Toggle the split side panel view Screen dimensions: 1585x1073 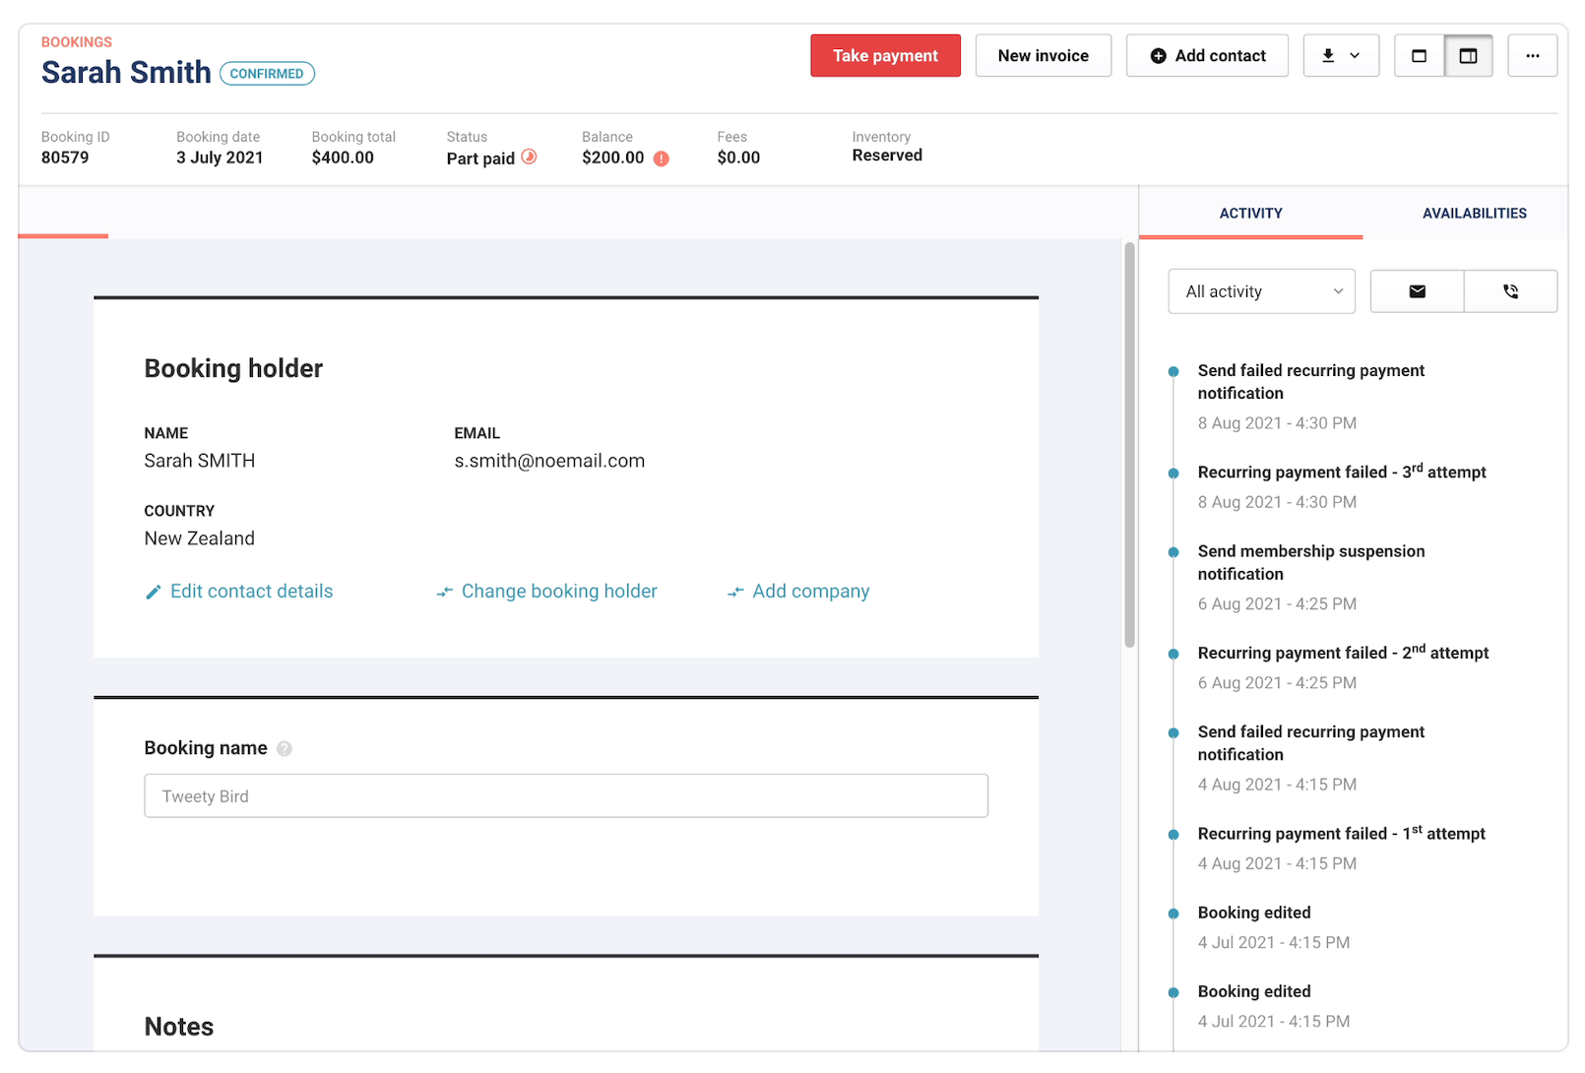[x=1468, y=56]
